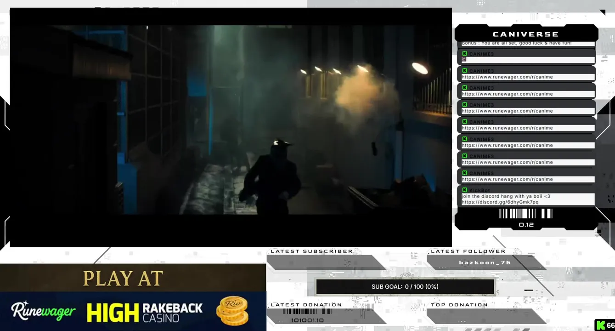
Task: Select latest follower name bazkoon_76
Action: pos(485,263)
